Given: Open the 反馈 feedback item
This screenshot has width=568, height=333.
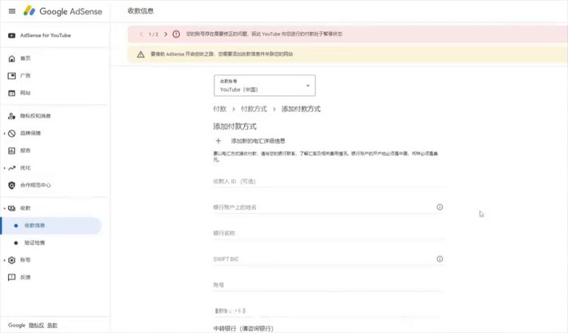Looking at the screenshot, I should pos(25,277).
